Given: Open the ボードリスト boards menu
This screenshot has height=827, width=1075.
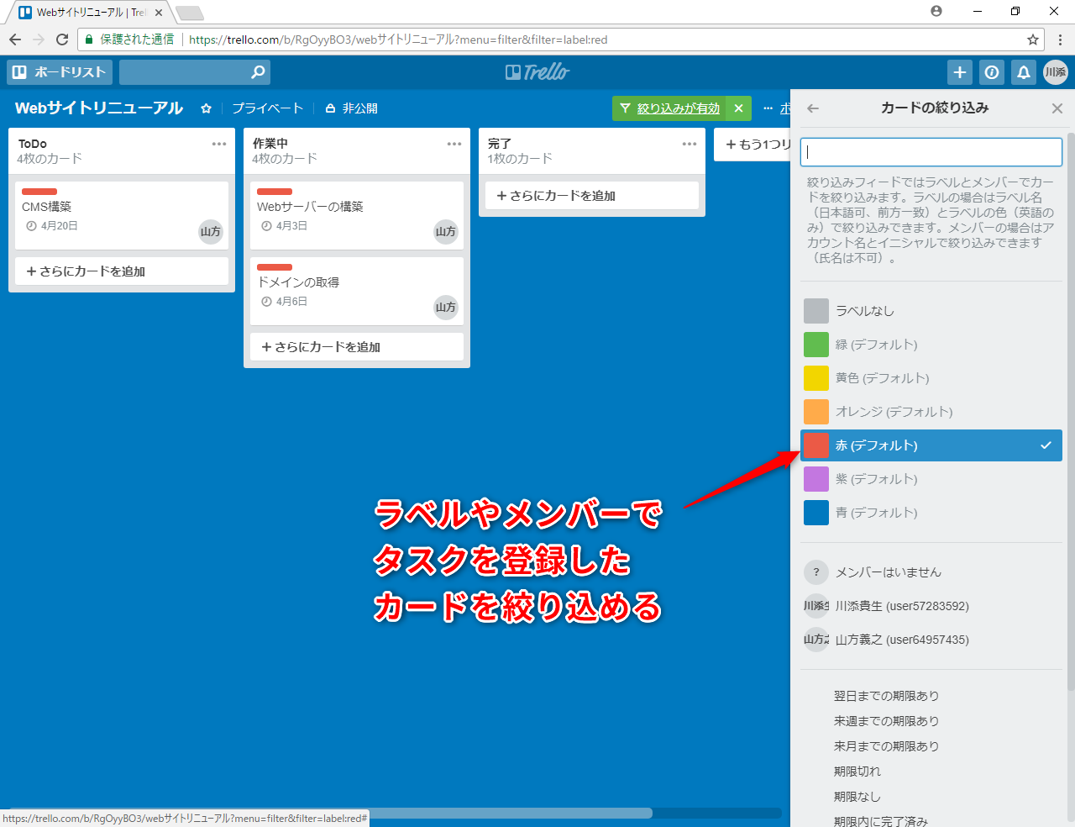Looking at the screenshot, I should click(x=60, y=72).
